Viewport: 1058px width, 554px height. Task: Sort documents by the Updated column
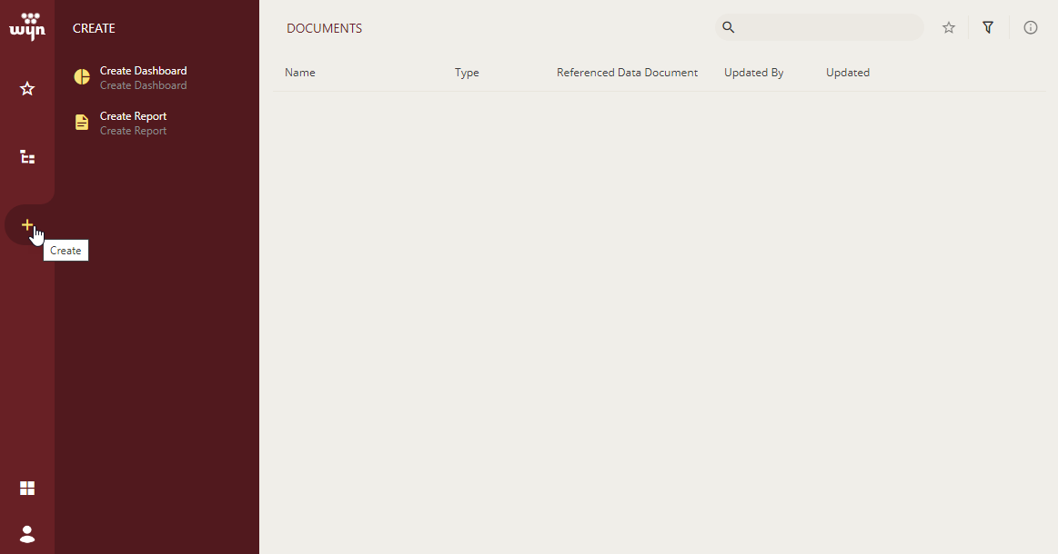[847, 72]
